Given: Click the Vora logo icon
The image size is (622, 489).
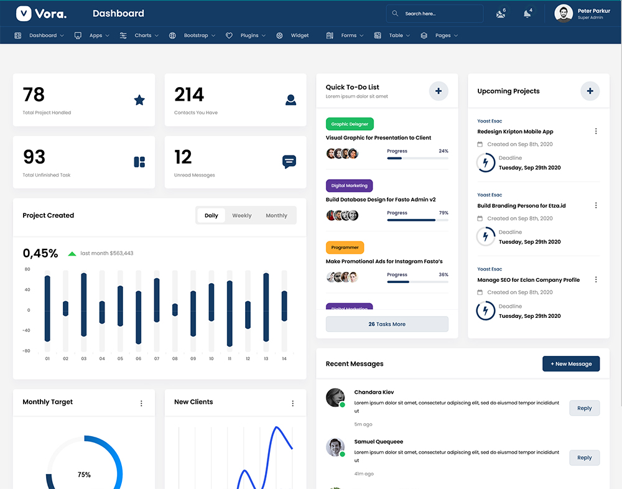Looking at the screenshot, I should pyautogui.click(x=24, y=13).
